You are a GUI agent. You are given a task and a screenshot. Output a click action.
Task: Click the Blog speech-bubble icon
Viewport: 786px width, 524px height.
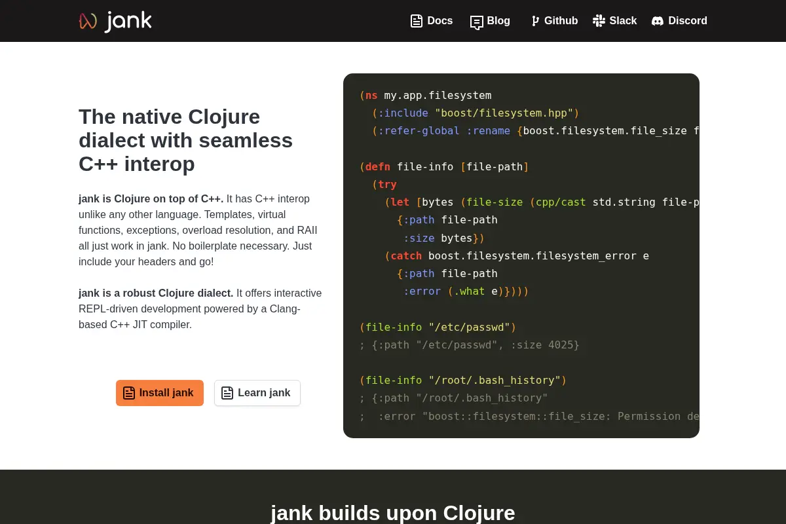477,22
